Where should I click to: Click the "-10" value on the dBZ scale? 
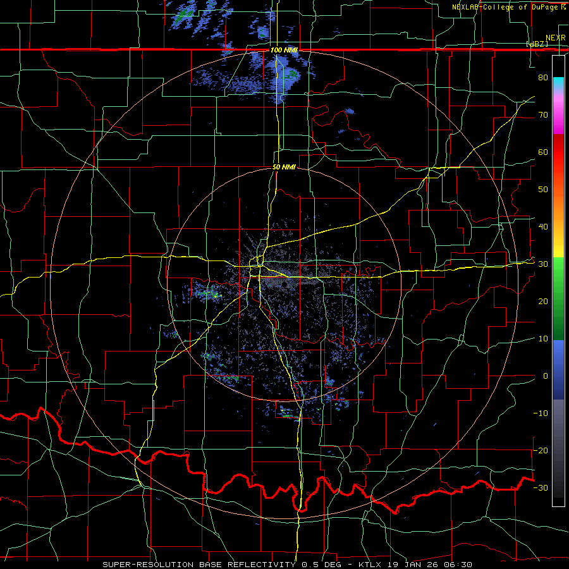[x=541, y=413]
